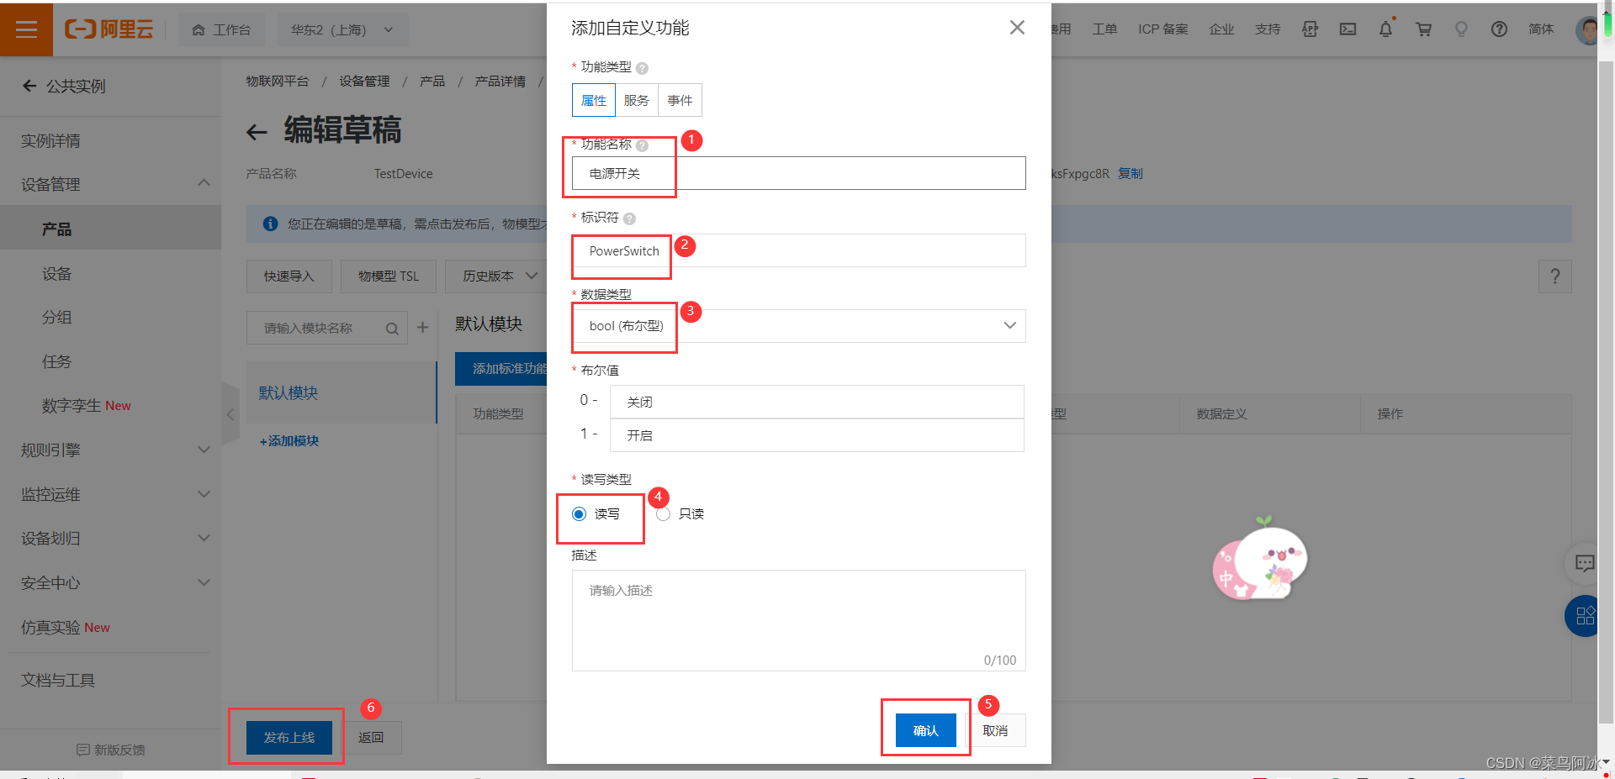This screenshot has height=779, width=1615.
Task: Launch the CloudShell terminal icon
Action: tap(1348, 29)
